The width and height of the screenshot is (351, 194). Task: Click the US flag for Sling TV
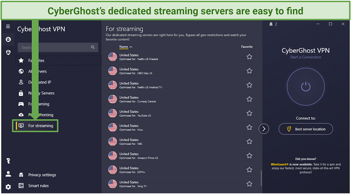(x=113, y=184)
